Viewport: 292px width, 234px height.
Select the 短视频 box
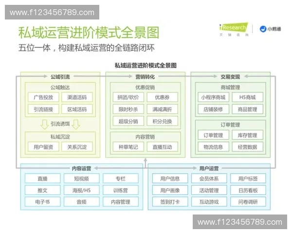tap(82, 178)
